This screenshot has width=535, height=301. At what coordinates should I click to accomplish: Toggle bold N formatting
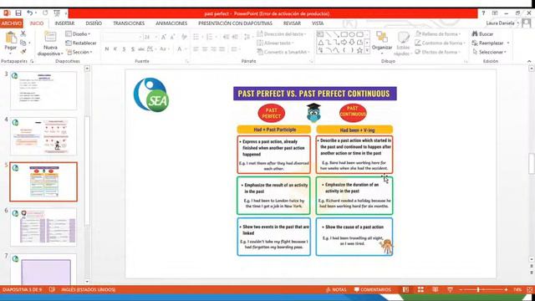(x=107, y=49)
